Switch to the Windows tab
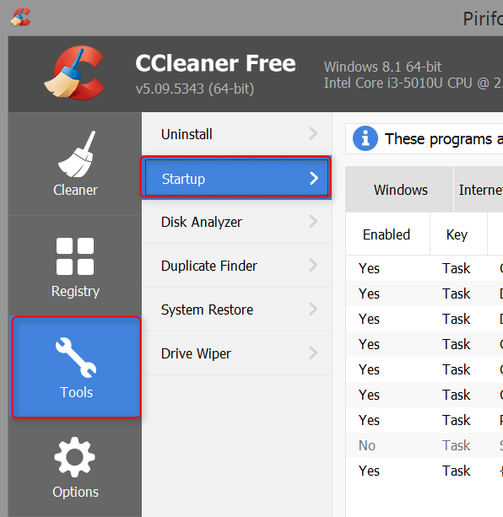Image resolution: width=503 pixels, height=517 pixels. pos(400,190)
